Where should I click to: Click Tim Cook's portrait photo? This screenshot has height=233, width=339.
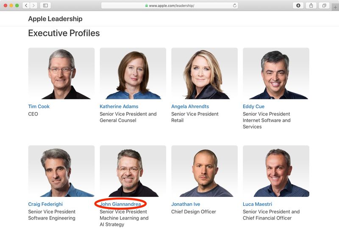[x=61, y=73]
